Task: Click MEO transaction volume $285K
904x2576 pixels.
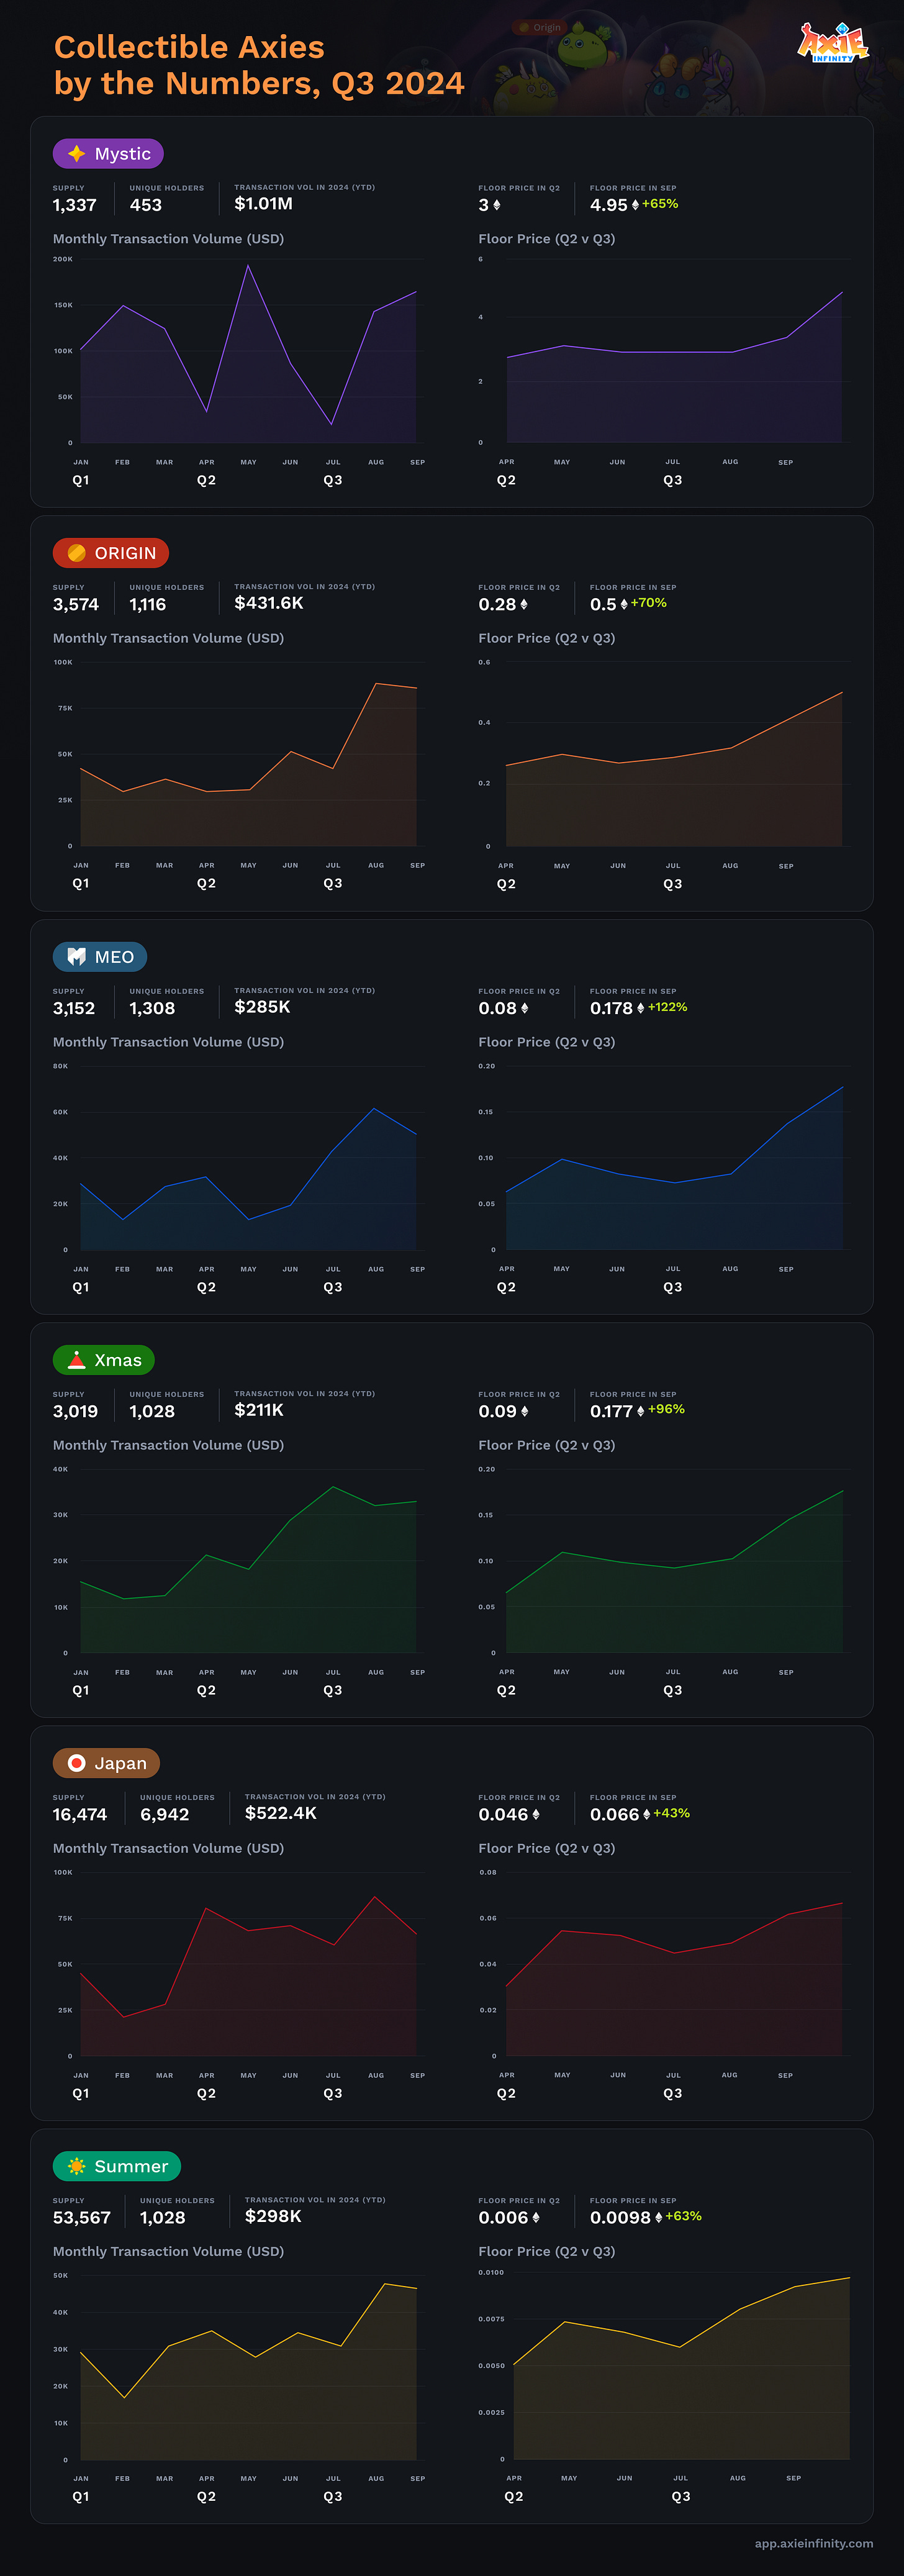Action: coord(262,1007)
